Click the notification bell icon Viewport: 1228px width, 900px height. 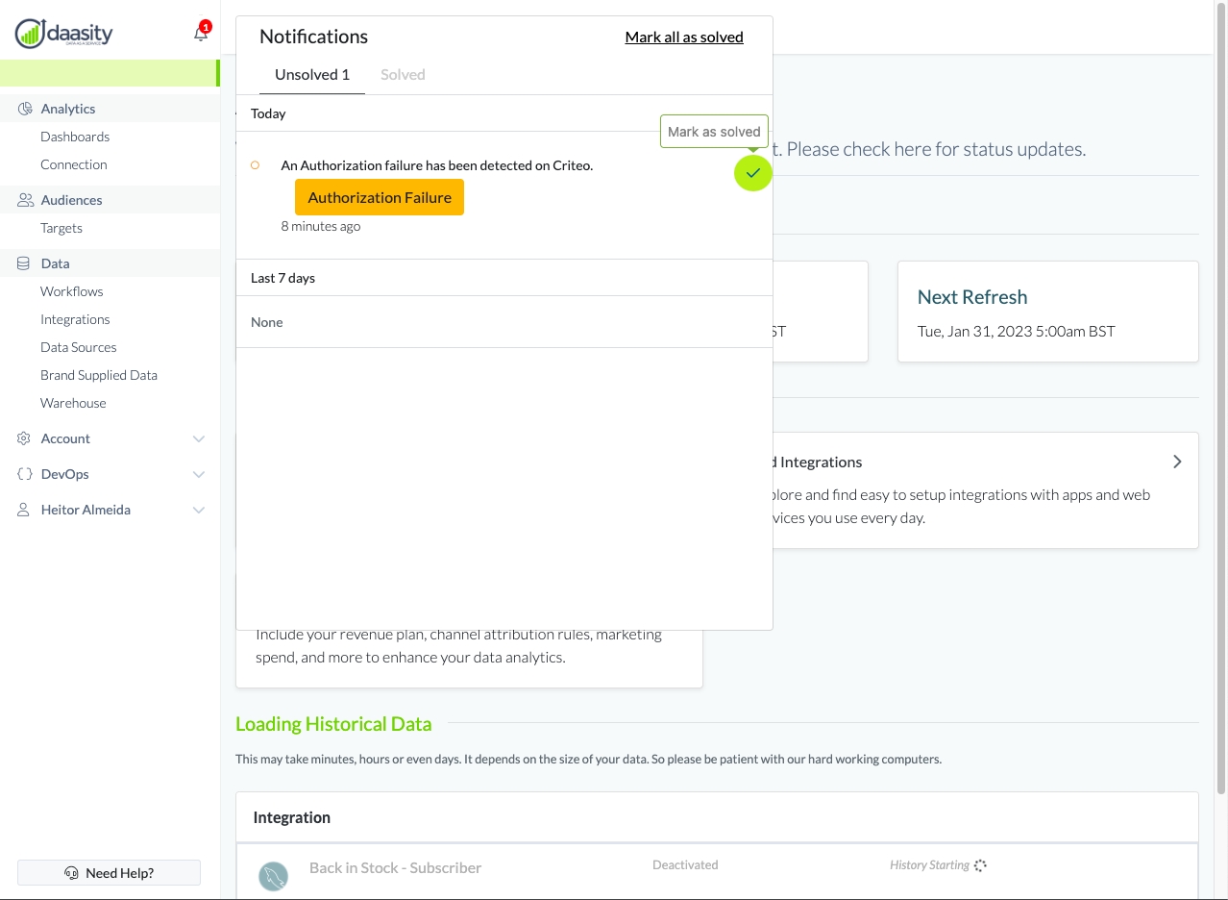click(201, 34)
